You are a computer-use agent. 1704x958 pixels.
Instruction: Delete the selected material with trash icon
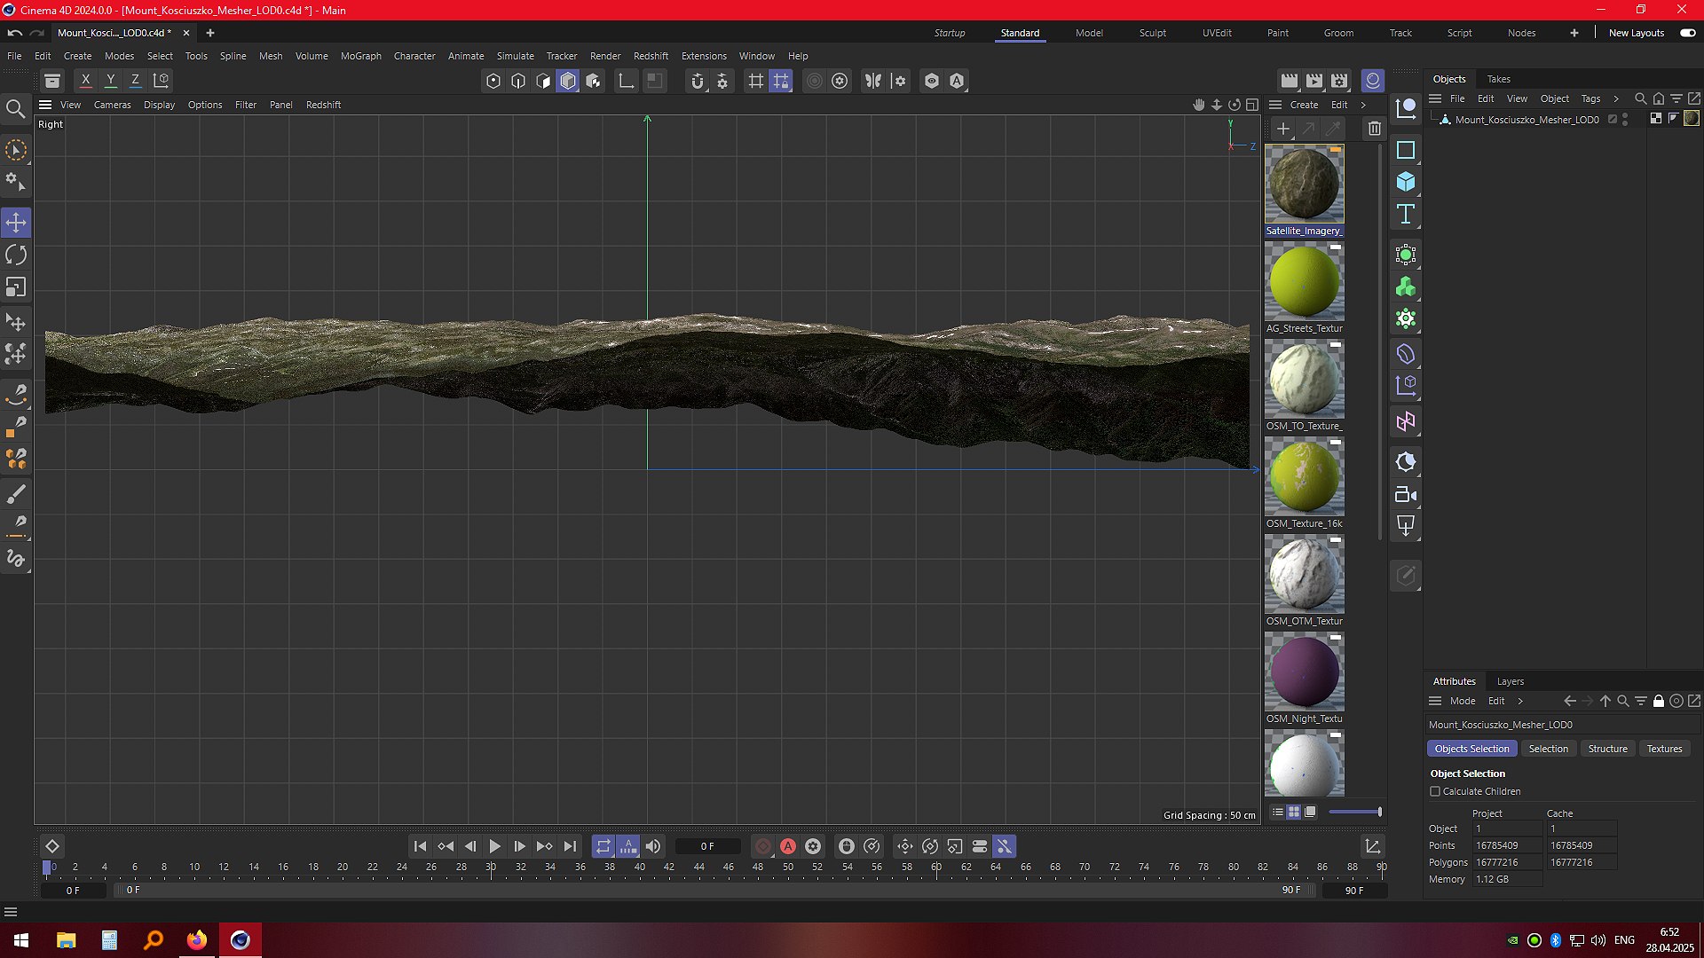coord(1374,129)
